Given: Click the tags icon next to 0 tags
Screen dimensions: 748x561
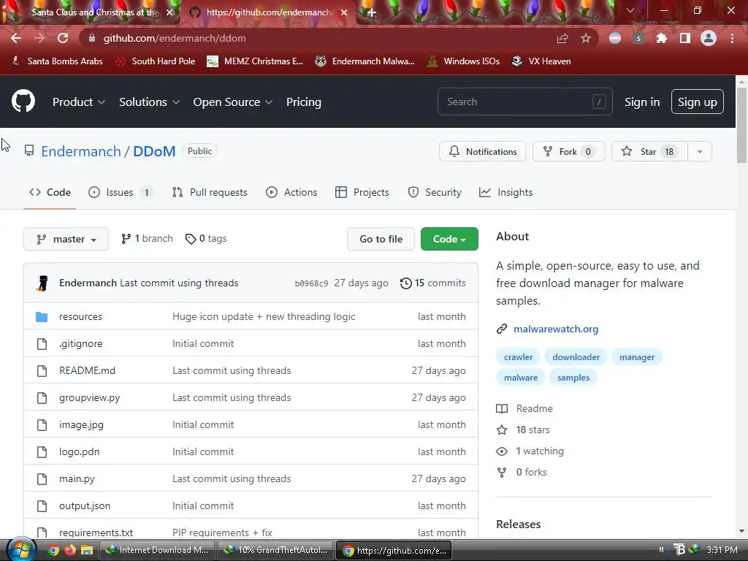Looking at the screenshot, I should [x=191, y=239].
